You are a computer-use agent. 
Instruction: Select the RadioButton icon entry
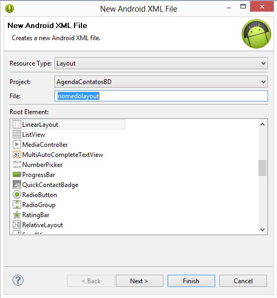click(x=17, y=194)
